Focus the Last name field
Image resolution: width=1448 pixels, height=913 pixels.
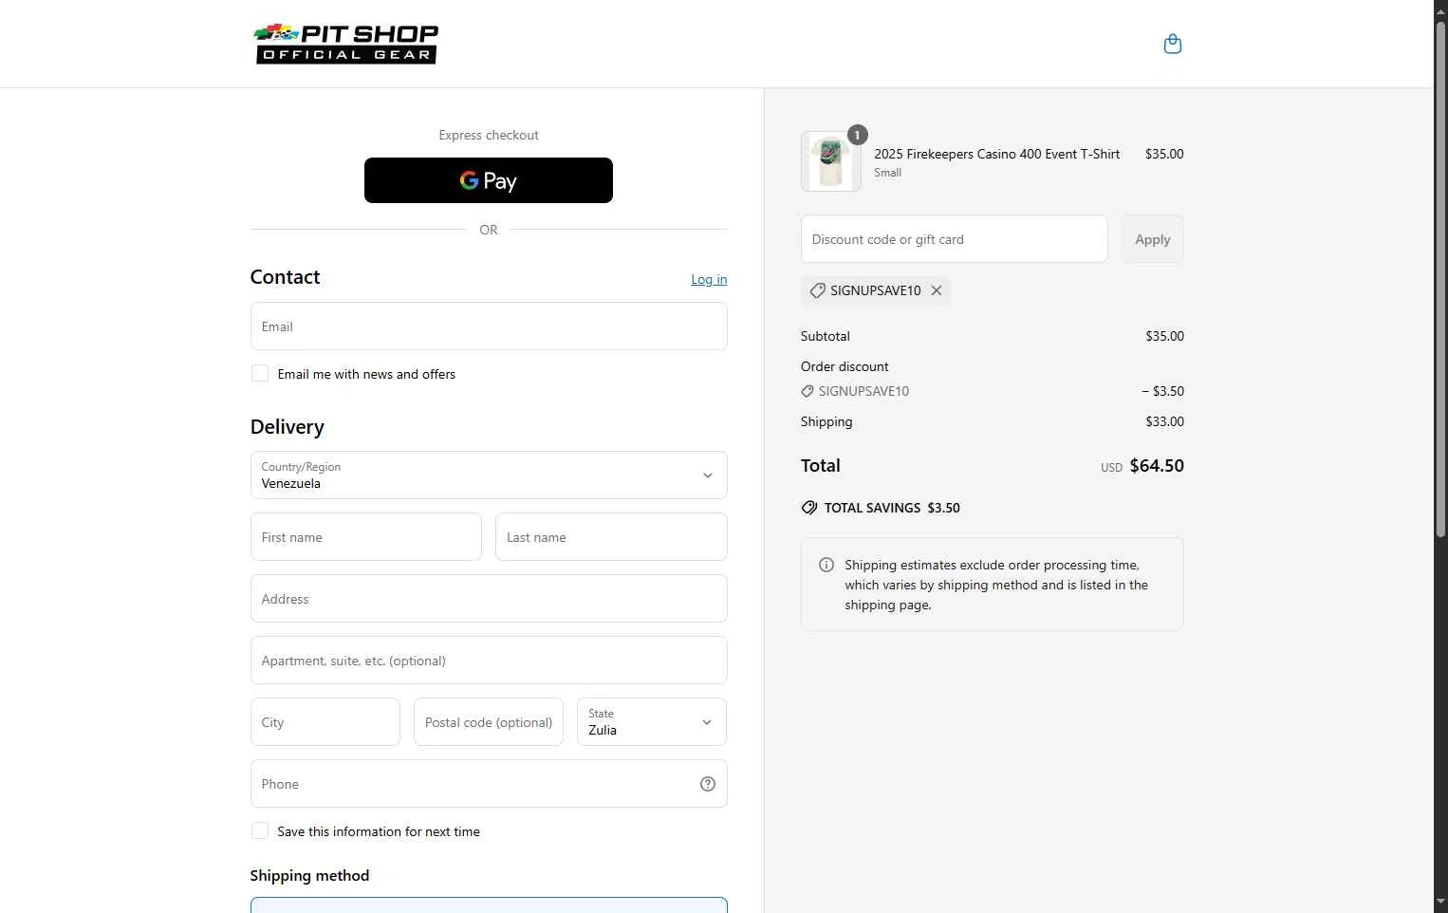[611, 537]
